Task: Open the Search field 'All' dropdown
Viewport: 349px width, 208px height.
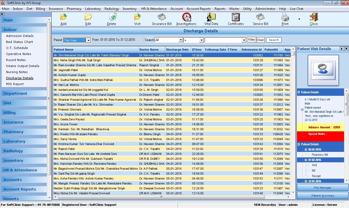Action: point(180,40)
